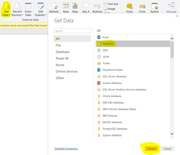Click the recovered files notification bar
The image size is (180, 155).
tap(24, 26)
